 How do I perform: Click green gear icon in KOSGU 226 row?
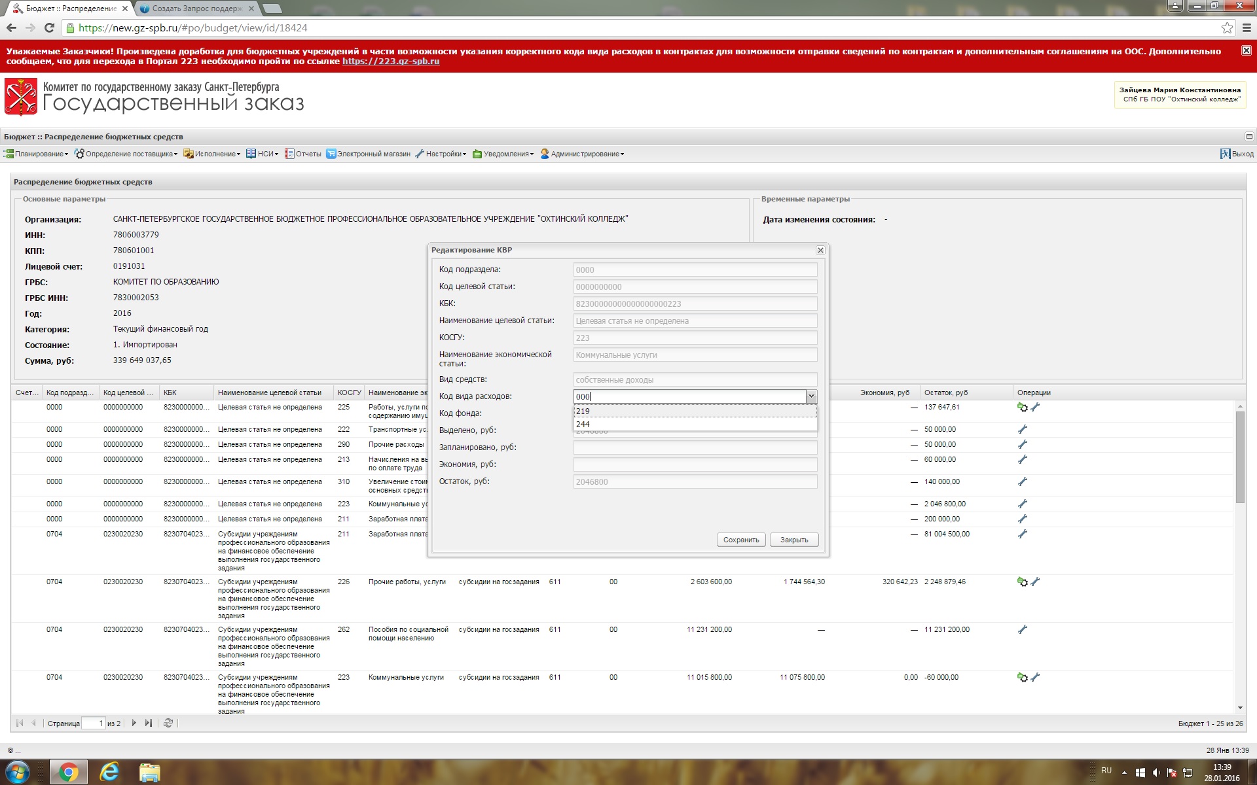tap(1022, 582)
